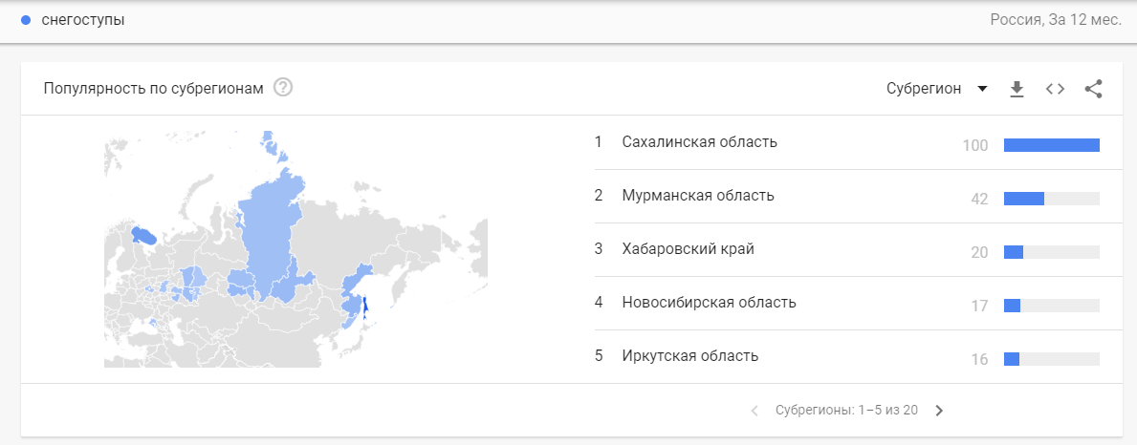Open embed code icon
Screen dimensions: 1137x445
1055,89
